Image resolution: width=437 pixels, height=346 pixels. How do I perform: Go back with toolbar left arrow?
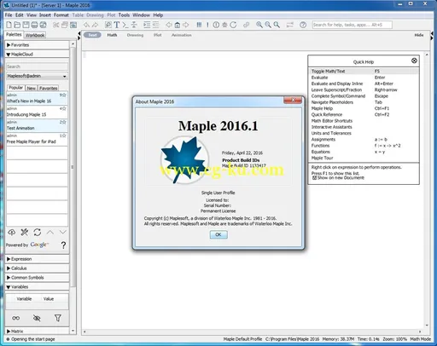click(x=169, y=25)
